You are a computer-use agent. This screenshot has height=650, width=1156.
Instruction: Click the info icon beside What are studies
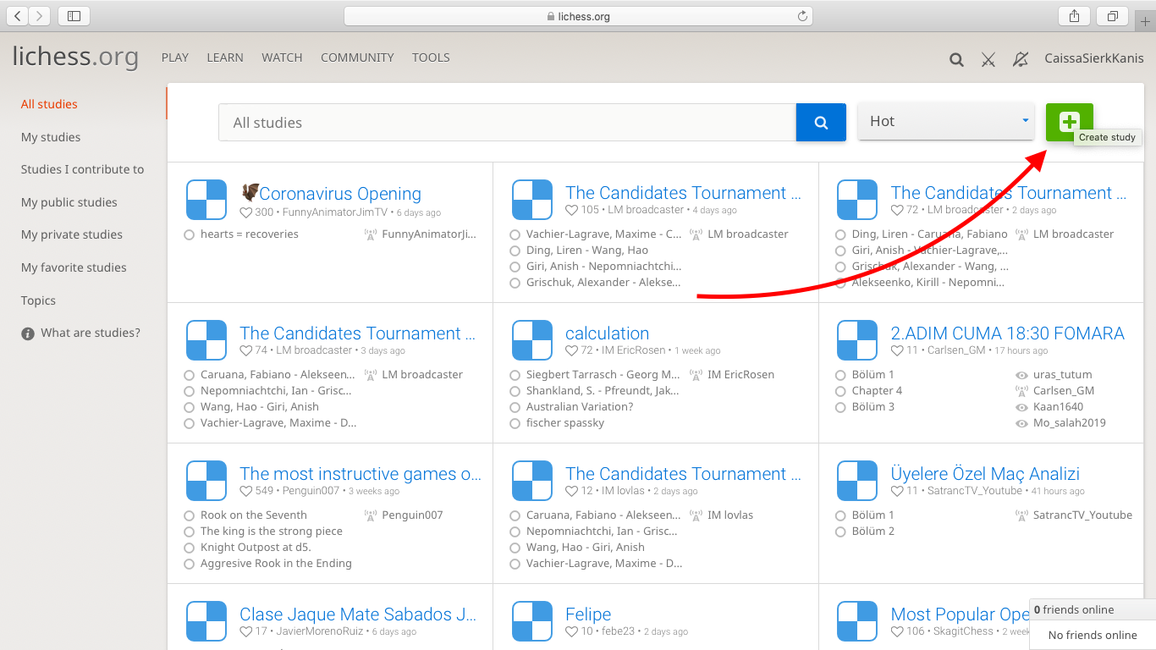click(28, 333)
